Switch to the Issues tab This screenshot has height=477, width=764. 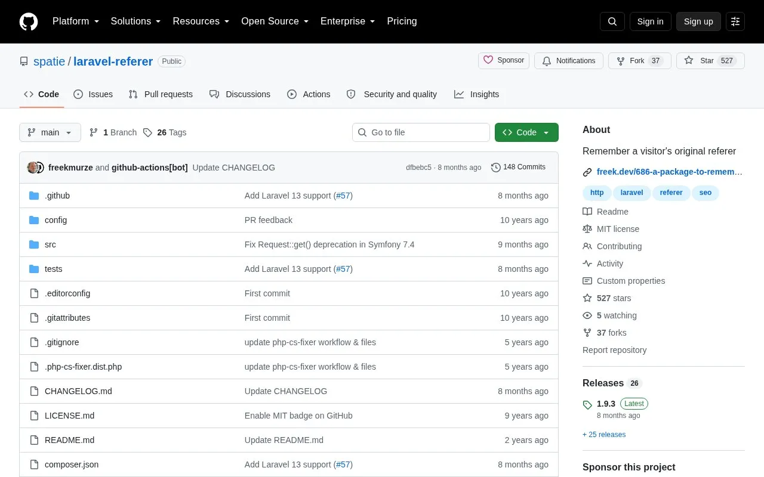point(93,94)
